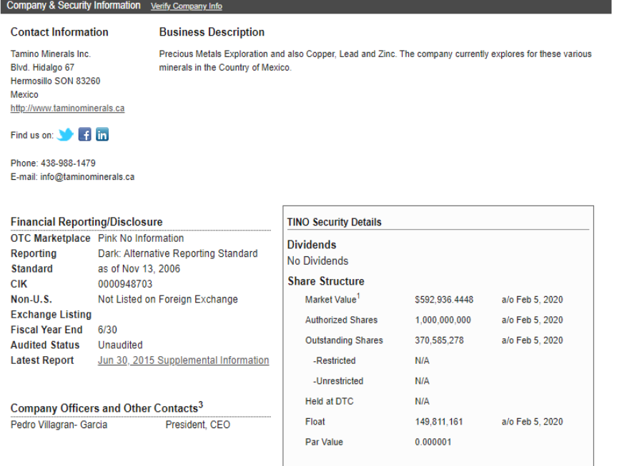Viewport: 617px width, 466px height.
Task: Click the phone number 438-988-1479
Action: coord(68,163)
